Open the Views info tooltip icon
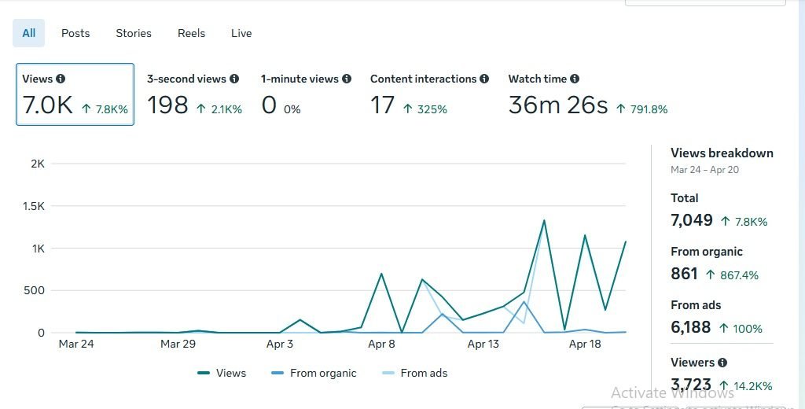 click(61, 79)
